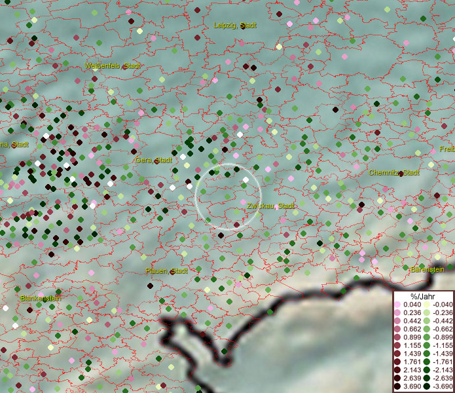Viewport: 455px width, 393px height.
Task: Click the Plauen, Stadt label
Action: pos(166,271)
